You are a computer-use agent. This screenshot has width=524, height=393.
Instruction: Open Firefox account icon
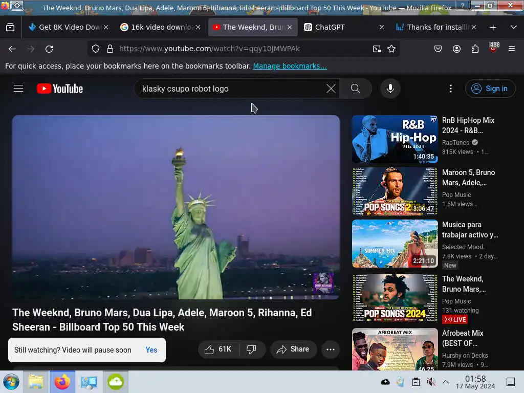click(x=456, y=49)
